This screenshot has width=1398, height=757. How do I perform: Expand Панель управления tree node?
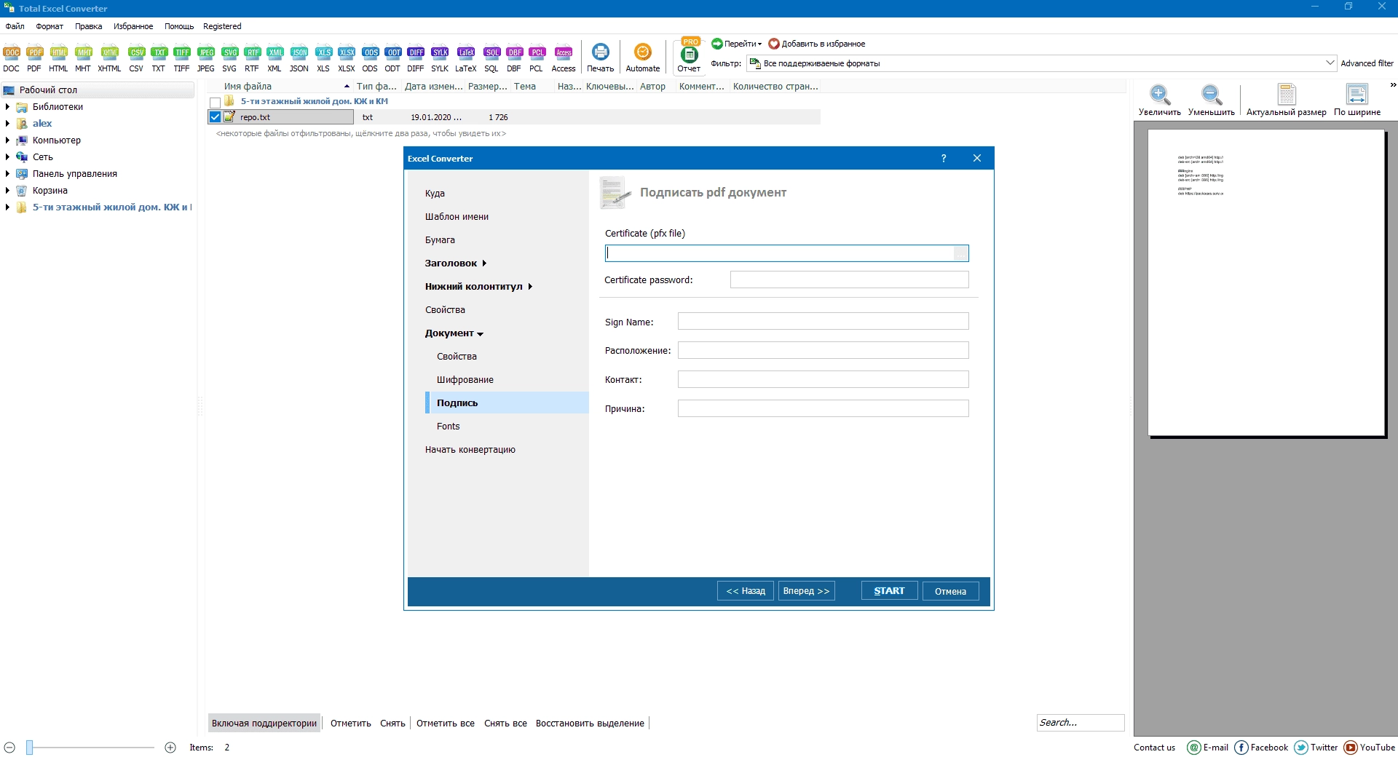click(7, 174)
